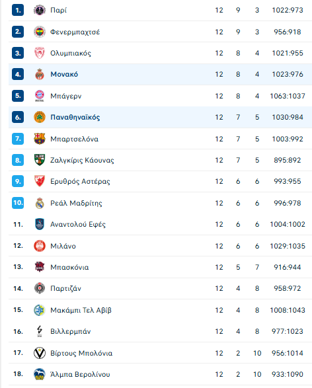Open the Ζαλγκίρις Κάουνας team link
The width and height of the screenshot is (312, 388).
tap(82, 161)
